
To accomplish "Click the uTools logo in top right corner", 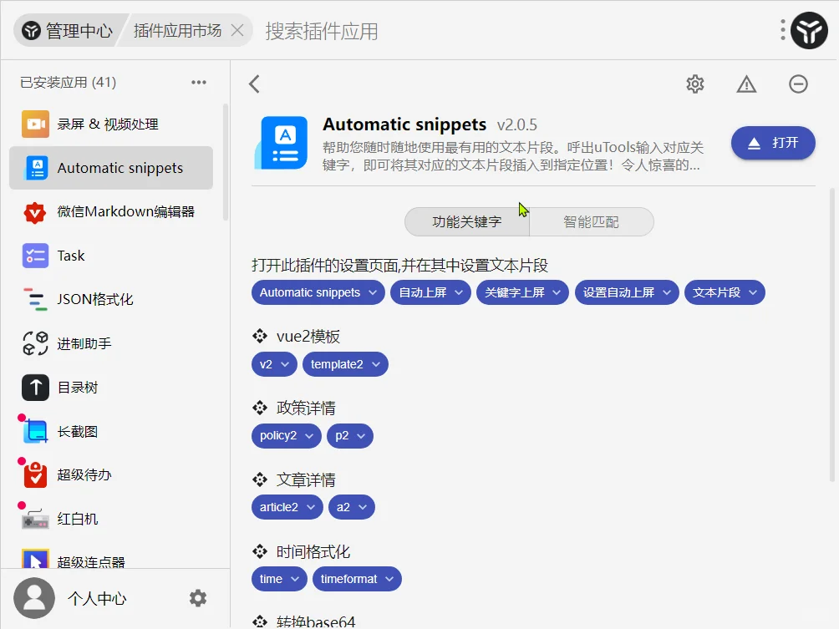I will coord(810,31).
